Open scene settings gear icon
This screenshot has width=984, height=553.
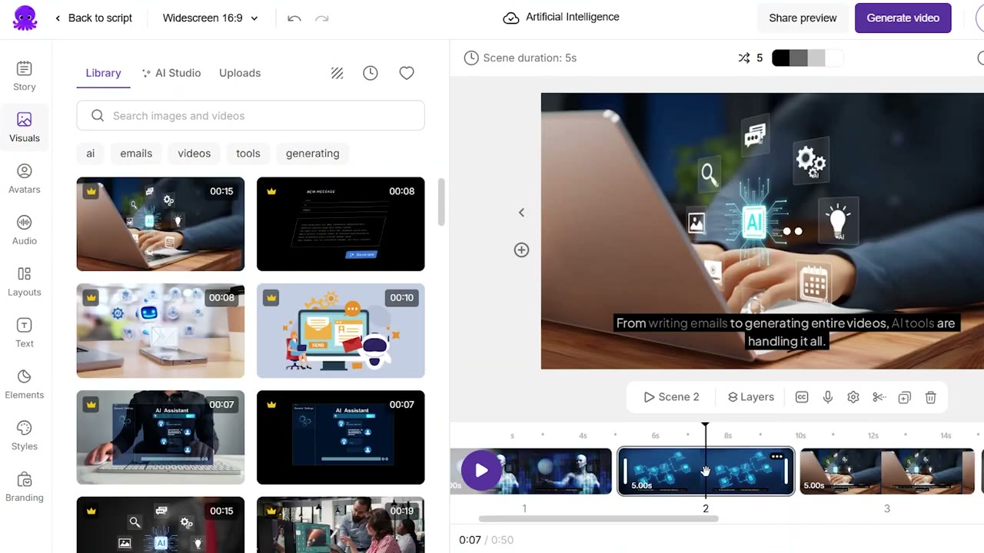click(853, 397)
